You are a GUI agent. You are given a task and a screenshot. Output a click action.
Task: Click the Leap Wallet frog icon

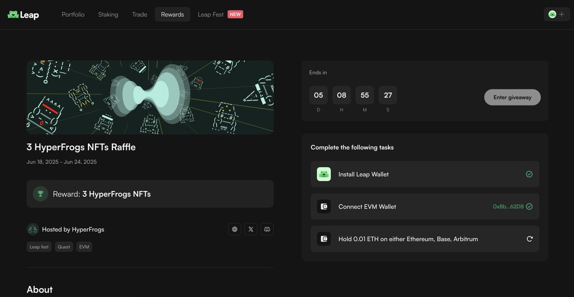pyautogui.click(x=324, y=174)
